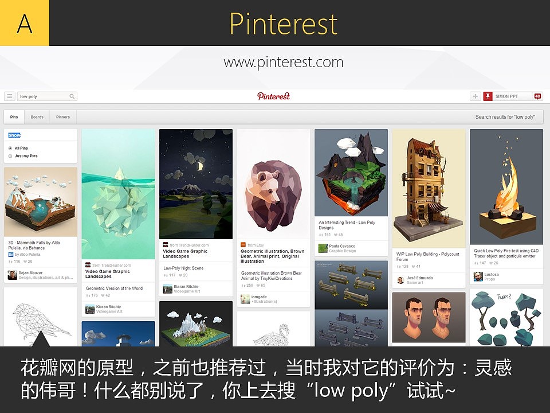
Task: Switch to the Boards tab
Action: [37, 116]
